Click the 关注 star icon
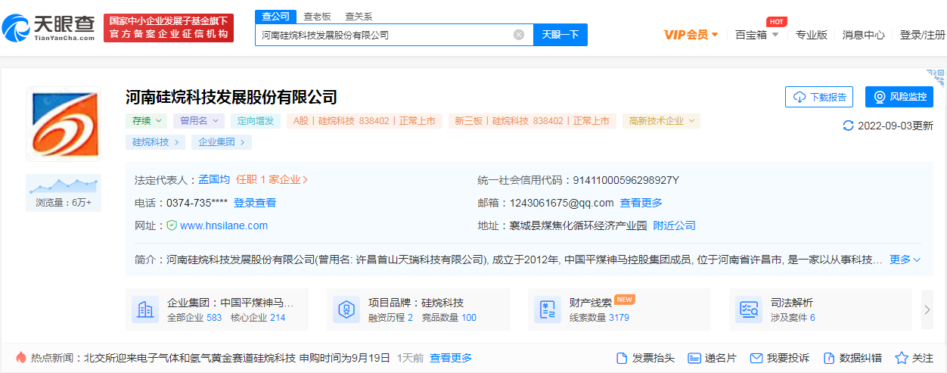This screenshot has width=947, height=373. coord(902,358)
